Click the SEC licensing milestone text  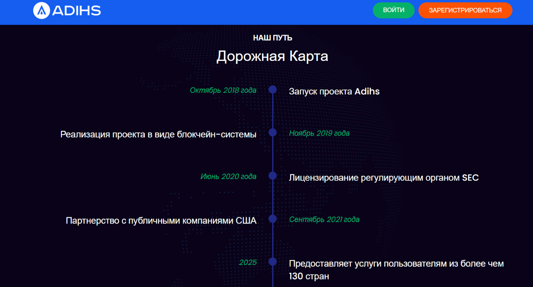tap(383, 178)
